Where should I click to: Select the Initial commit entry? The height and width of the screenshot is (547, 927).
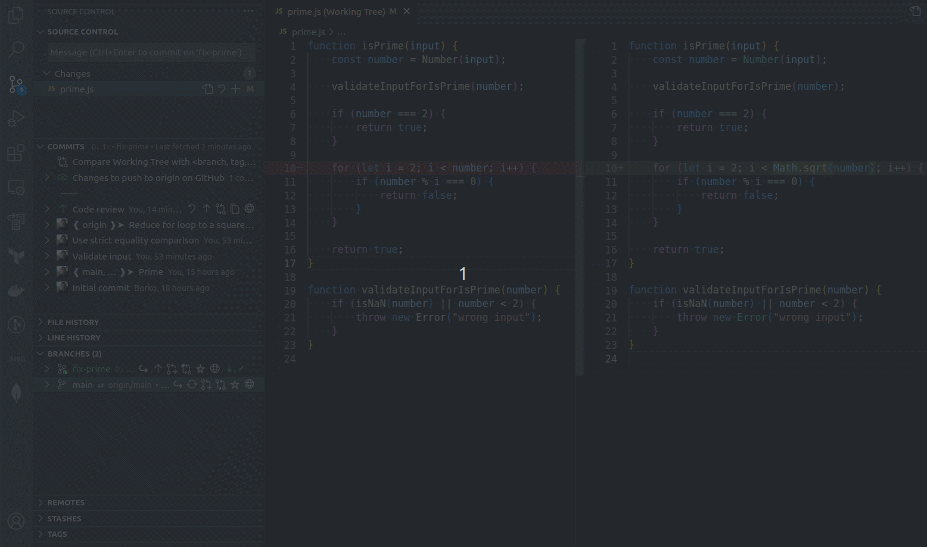click(149, 287)
